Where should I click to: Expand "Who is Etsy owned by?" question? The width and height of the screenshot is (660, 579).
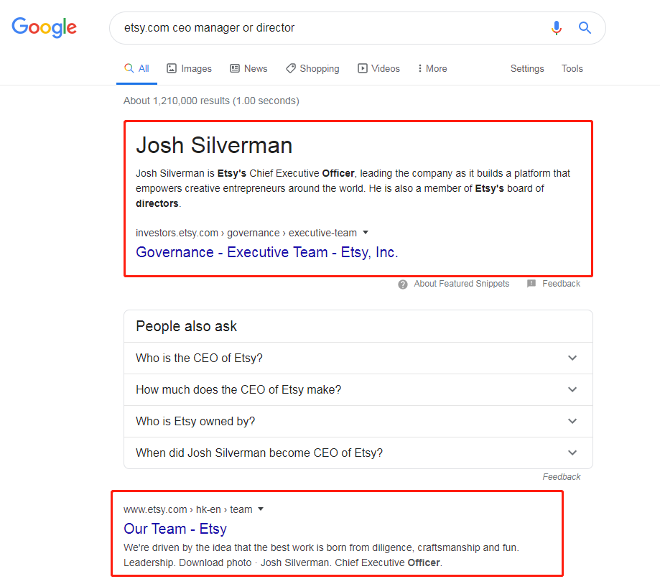coord(358,421)
